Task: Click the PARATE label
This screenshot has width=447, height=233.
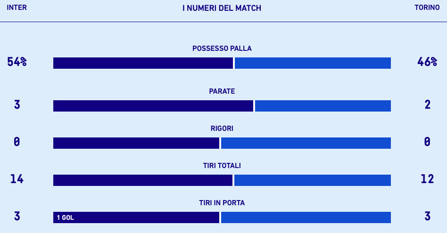Action: [x=222, y=91]
